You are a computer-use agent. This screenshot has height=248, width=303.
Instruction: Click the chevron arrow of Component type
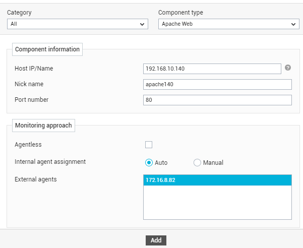293,24
